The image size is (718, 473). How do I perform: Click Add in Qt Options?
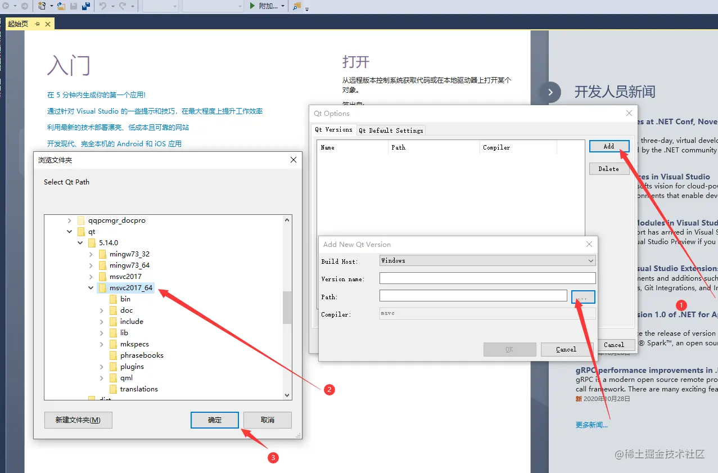coord(609,146)
